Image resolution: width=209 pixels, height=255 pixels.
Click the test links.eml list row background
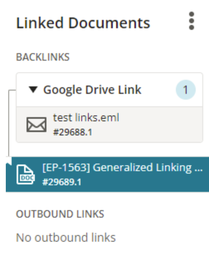pyautogui.click(x=109, y=125)
